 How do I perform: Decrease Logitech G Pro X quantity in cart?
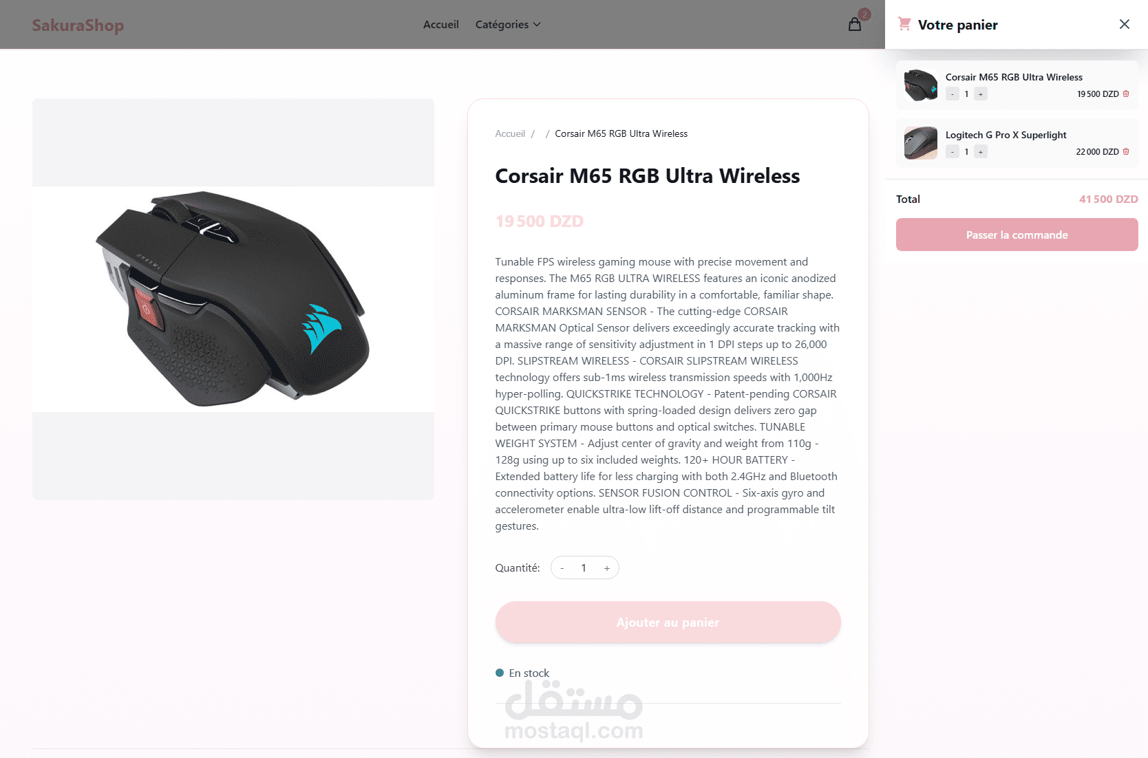tap(953, 152)
